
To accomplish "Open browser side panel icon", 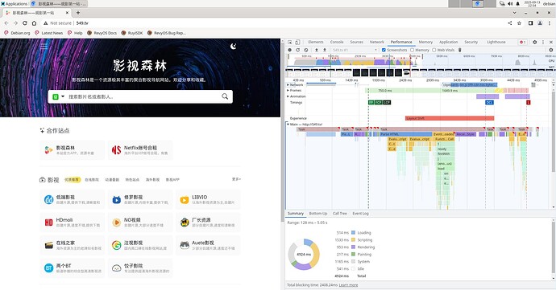I will click(530, 23).
